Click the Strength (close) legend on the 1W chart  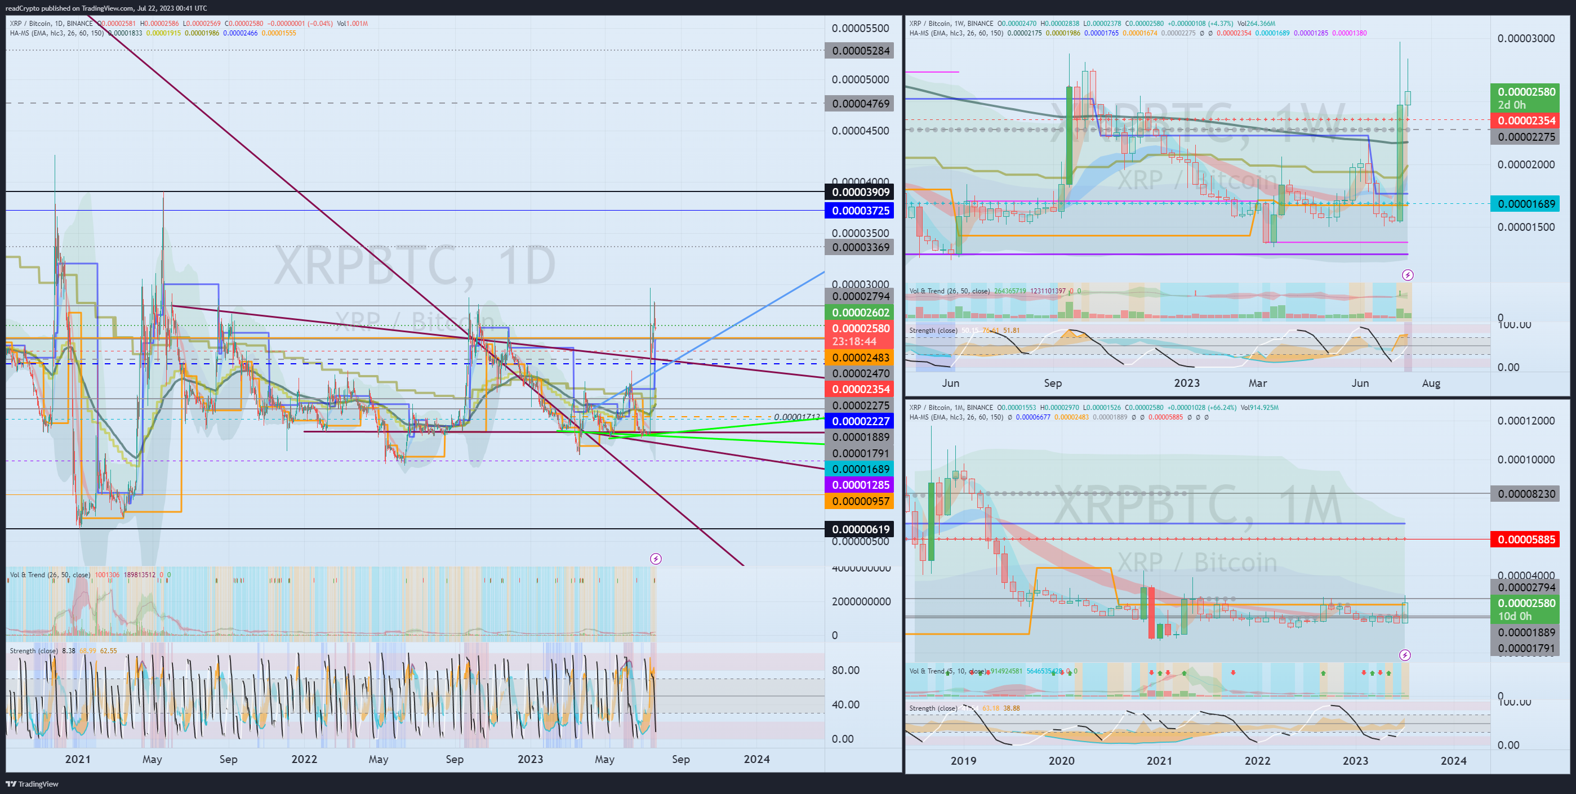[934, 331]
